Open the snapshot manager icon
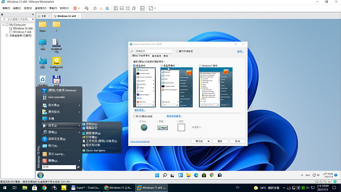341x192 pixels. click(107, 8)
